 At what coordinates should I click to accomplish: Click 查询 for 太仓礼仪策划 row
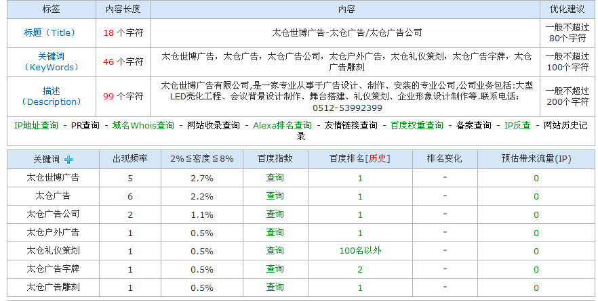click(x=275, y=251)
